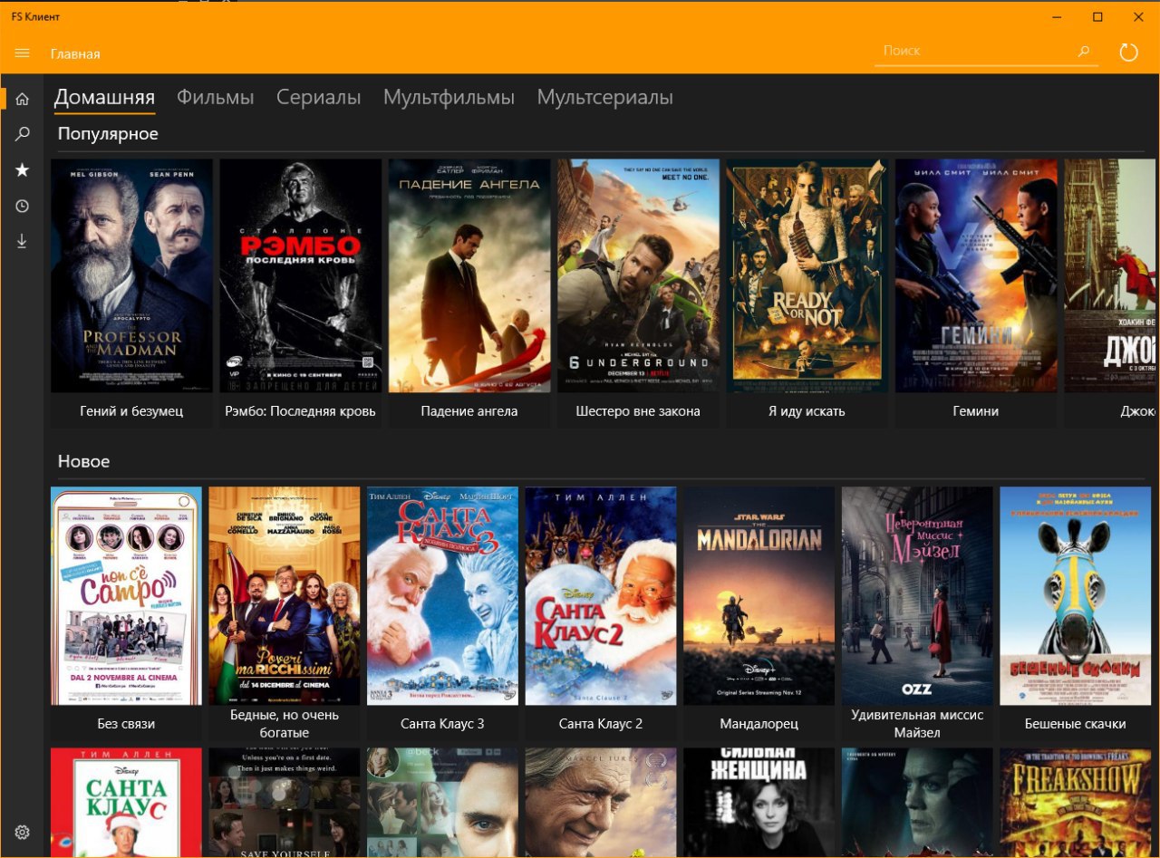Maximize the FS Клиент window
This screenshot has height=858, width=1160.
pos(1097,16)
